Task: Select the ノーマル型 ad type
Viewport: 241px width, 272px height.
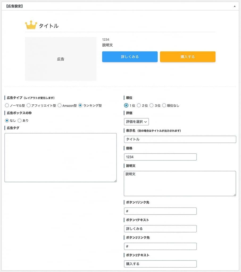Action: [7, 105]
